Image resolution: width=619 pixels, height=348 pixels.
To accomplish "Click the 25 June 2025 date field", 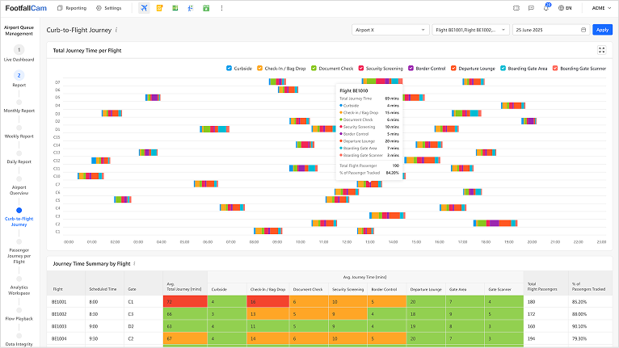I will 551,30.
